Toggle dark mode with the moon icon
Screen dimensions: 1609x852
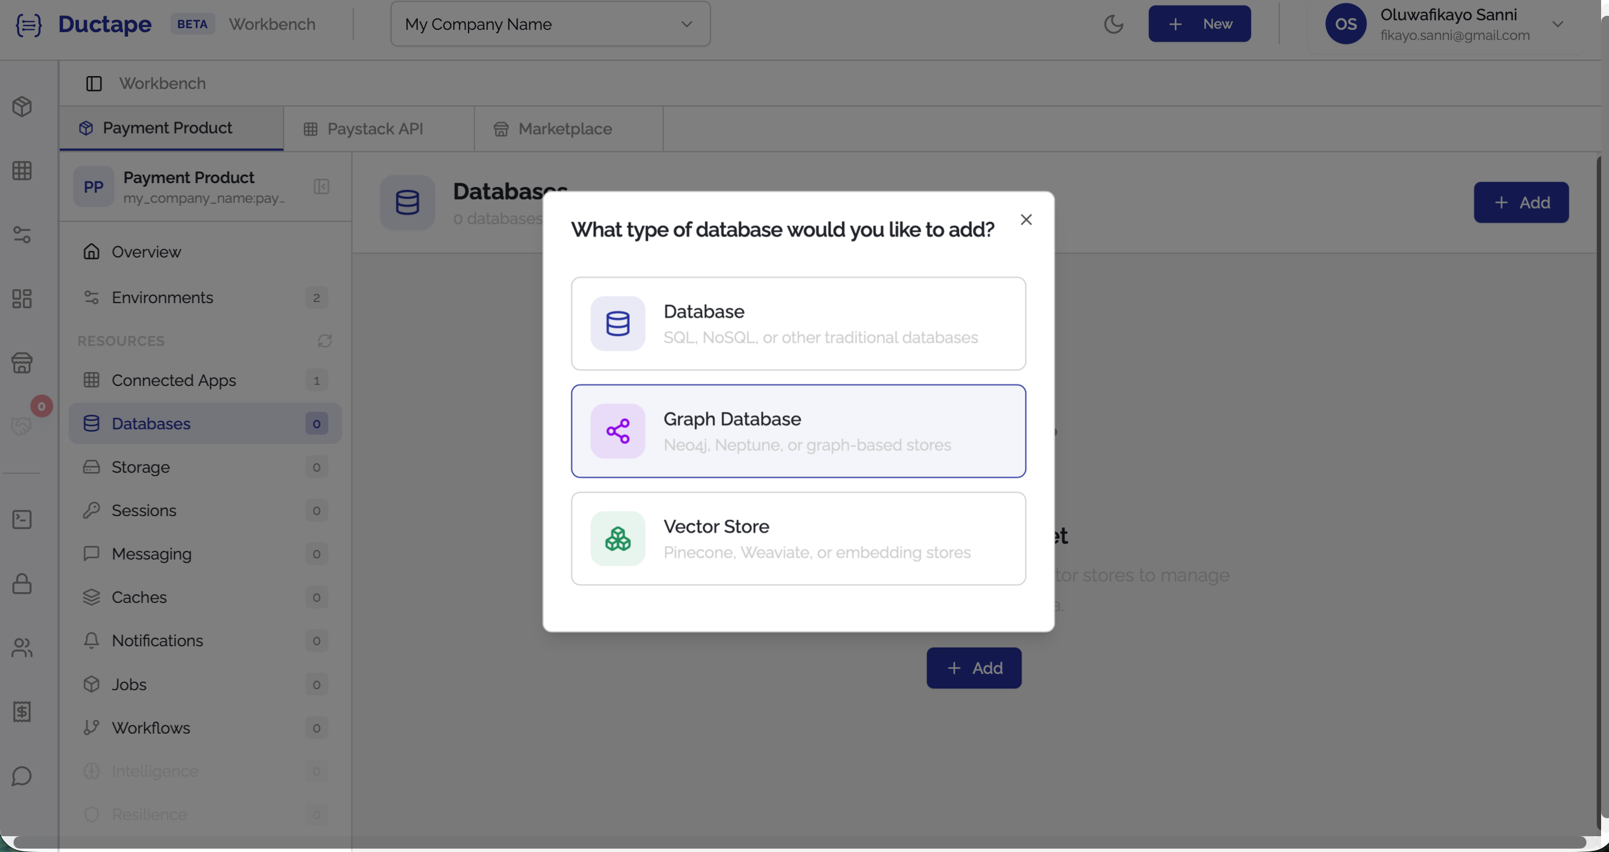[1113, 24]
